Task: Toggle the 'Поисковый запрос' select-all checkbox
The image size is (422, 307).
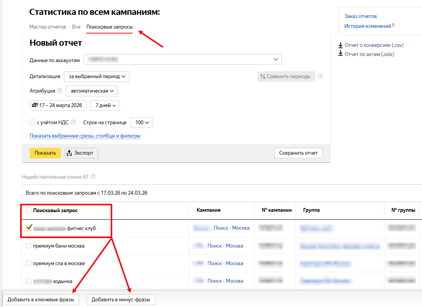Action: [29, 210]
